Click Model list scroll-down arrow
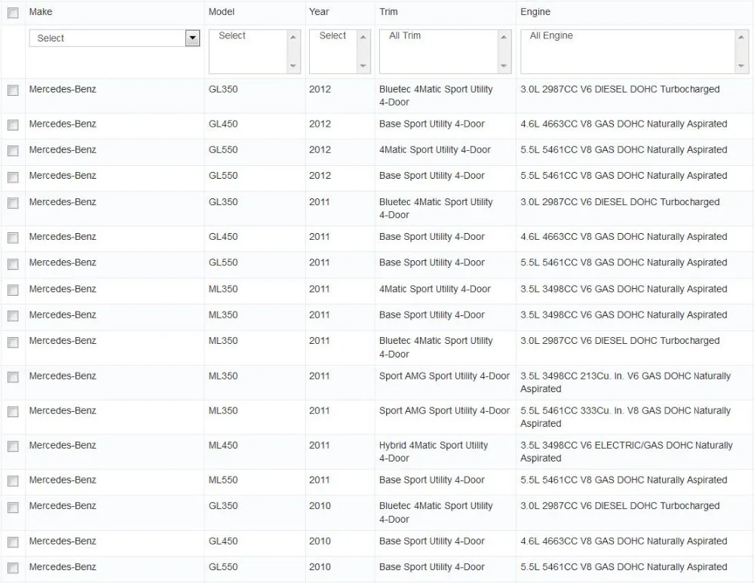This screenshot has height=583, width=754. tap(293, 66)
